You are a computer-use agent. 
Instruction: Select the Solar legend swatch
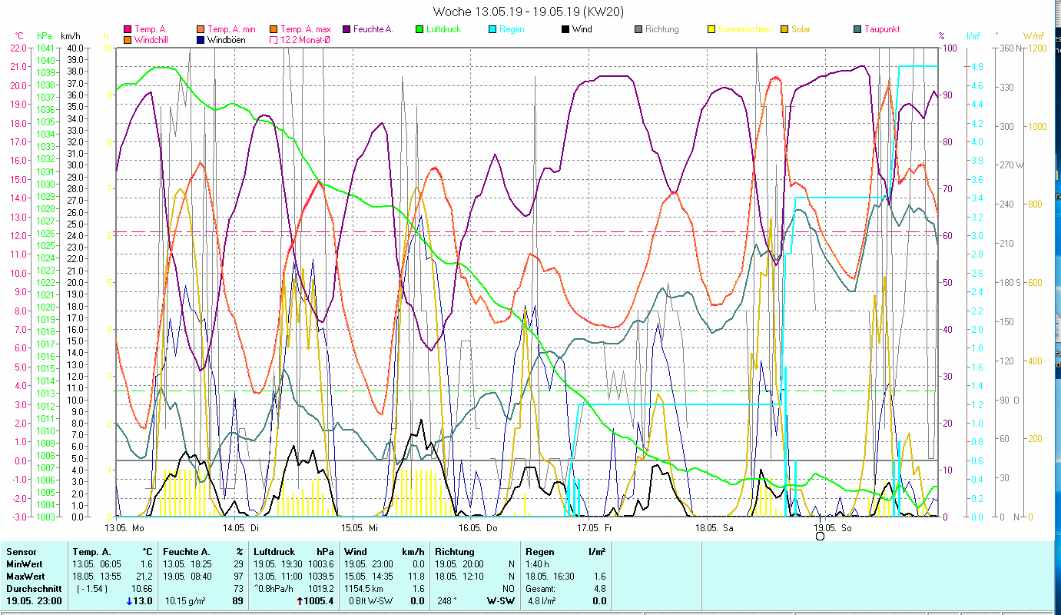point(784,29)
